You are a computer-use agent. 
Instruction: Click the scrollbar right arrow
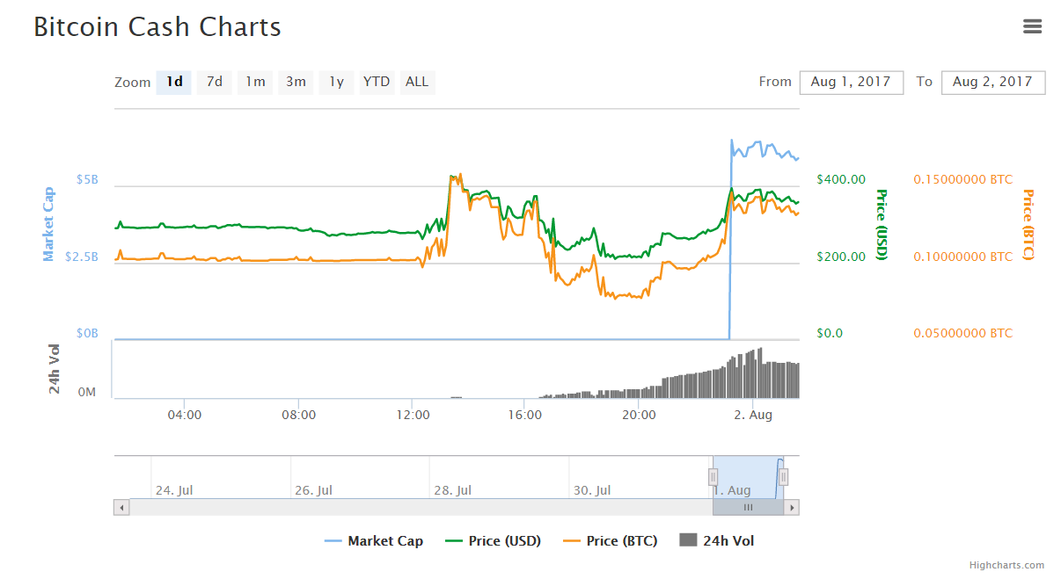(x=792, y=507)
